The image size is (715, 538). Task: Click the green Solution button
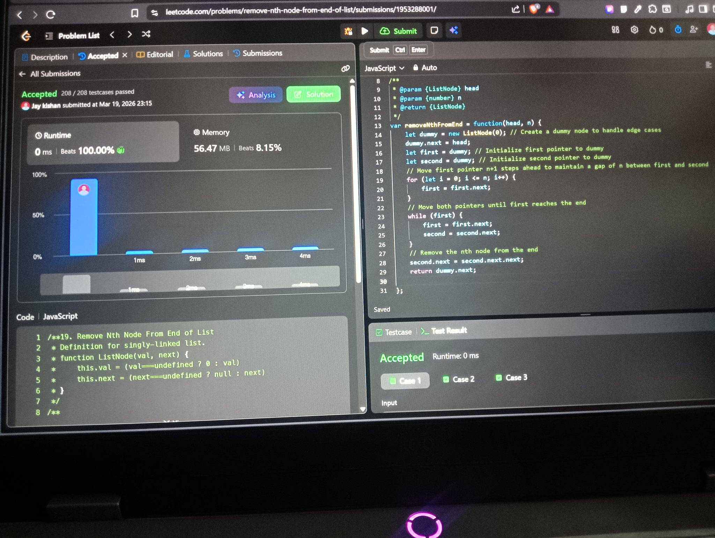point(314,94)
